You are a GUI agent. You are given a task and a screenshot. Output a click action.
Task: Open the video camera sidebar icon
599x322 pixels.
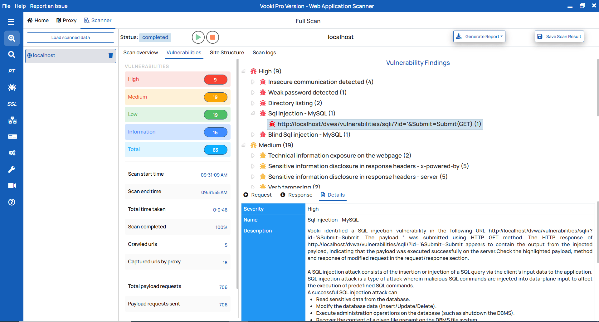point(12,185)
